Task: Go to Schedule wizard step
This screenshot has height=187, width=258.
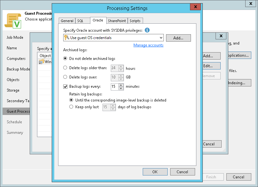Action: tap(14, 122)
